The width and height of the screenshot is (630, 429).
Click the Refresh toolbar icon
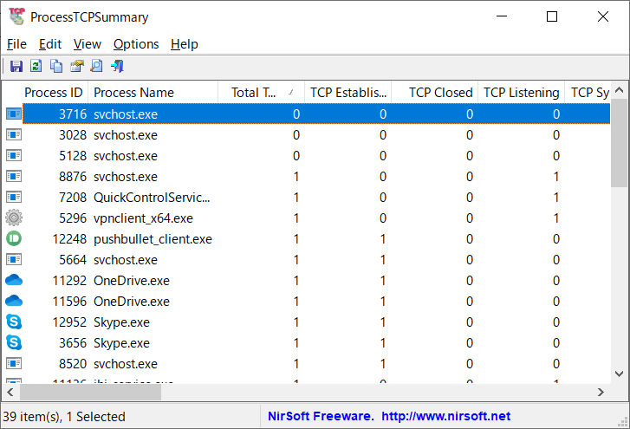(x=36, y=66)
